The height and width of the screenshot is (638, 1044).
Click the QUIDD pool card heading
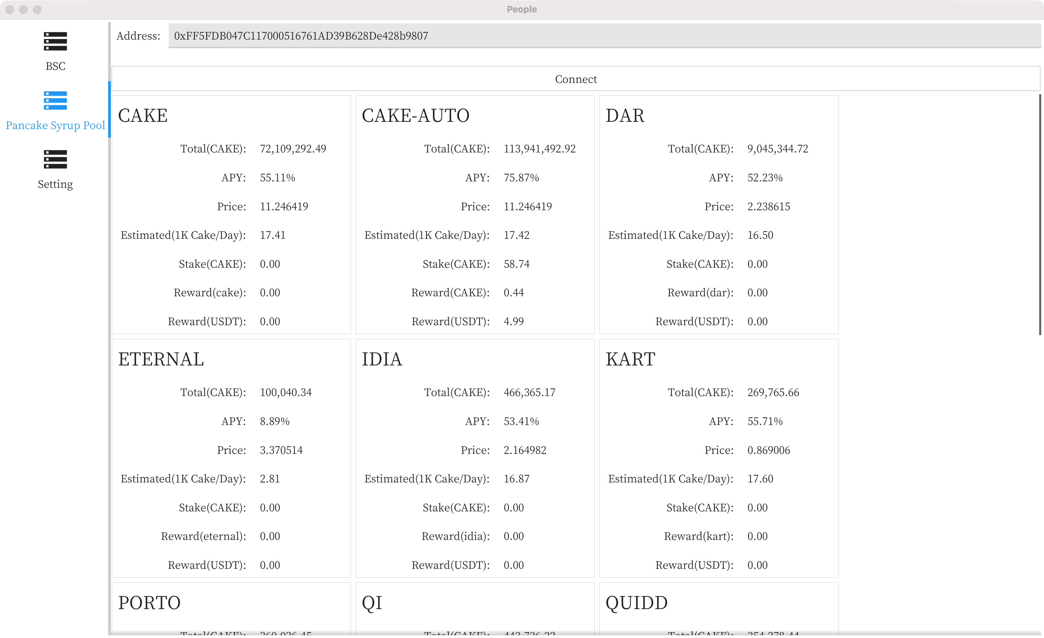tap(636, 603)
